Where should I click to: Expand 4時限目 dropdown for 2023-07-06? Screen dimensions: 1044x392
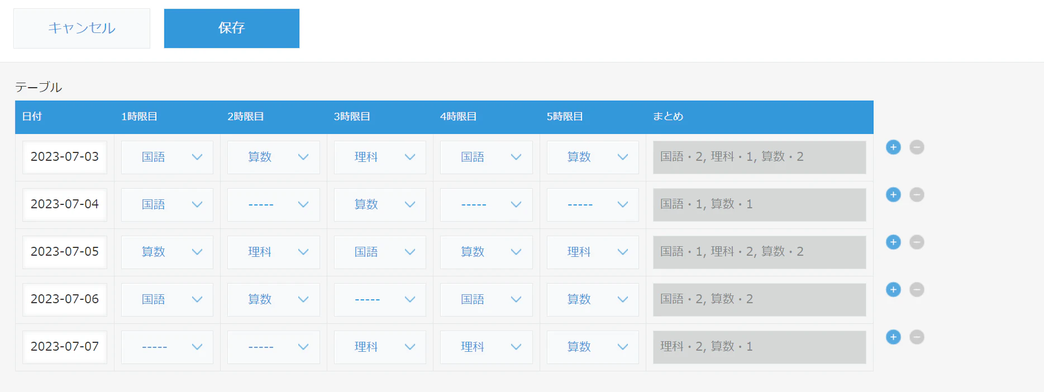(x=486, y=300)
